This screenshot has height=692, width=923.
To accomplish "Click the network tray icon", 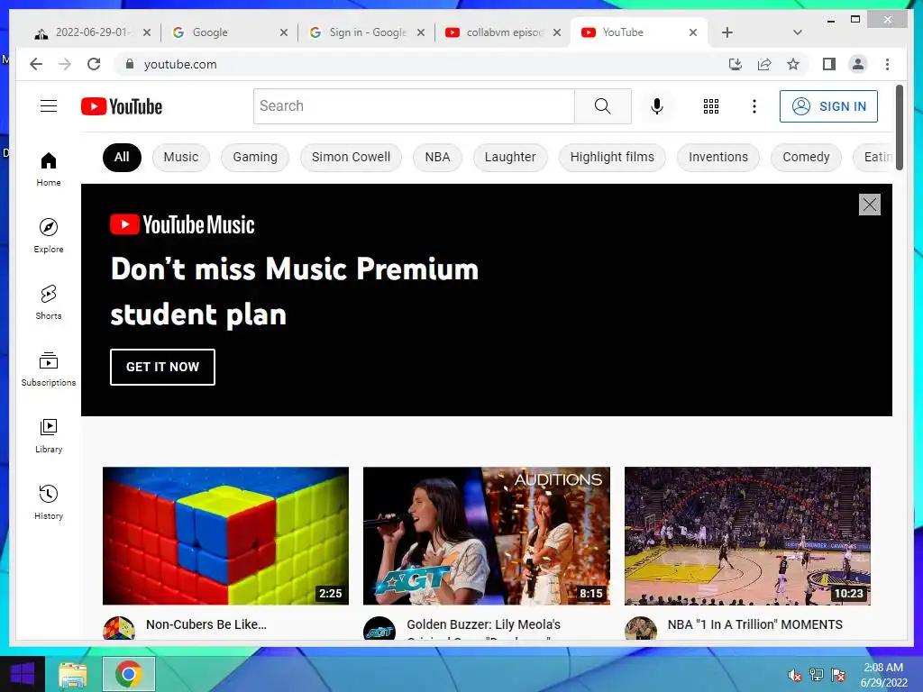I will tap(817, 675).
